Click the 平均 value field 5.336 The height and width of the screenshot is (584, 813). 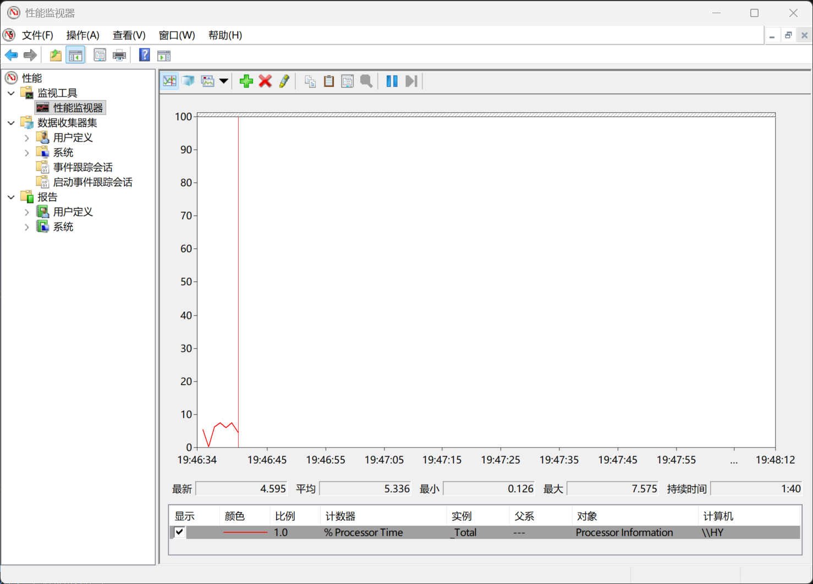tap(366, 489)
